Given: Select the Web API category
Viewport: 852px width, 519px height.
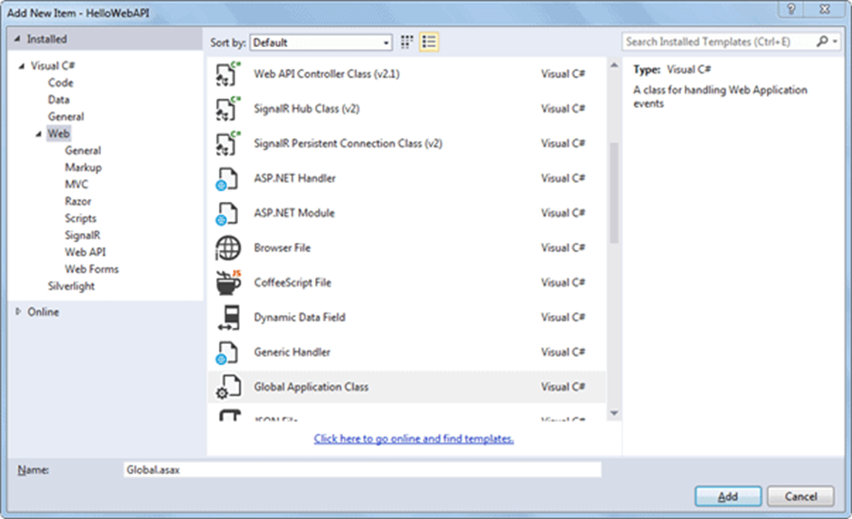Looking at the screenshot, I should coord(85,252).
